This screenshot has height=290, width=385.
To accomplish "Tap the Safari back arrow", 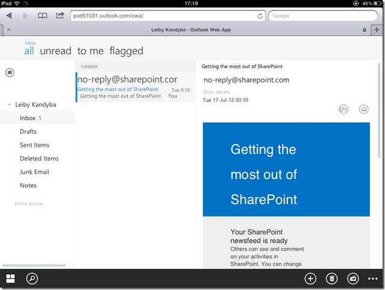I will pyautogui.click(x=9, y=16).
